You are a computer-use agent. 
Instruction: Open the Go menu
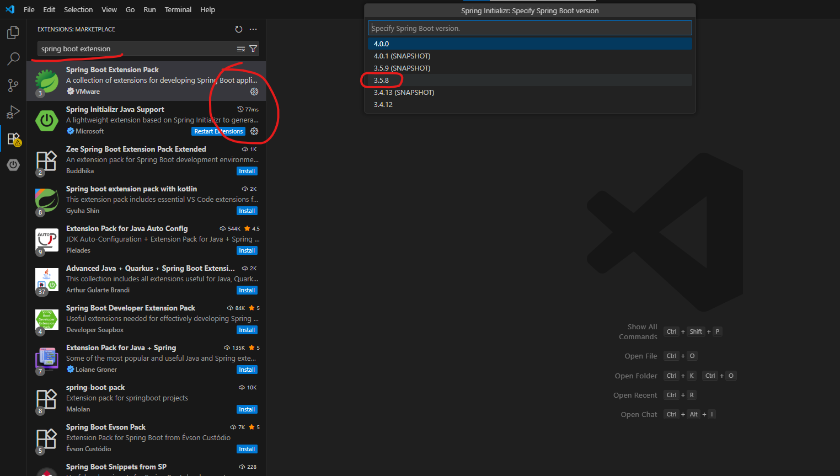click(x=130, y=9)
